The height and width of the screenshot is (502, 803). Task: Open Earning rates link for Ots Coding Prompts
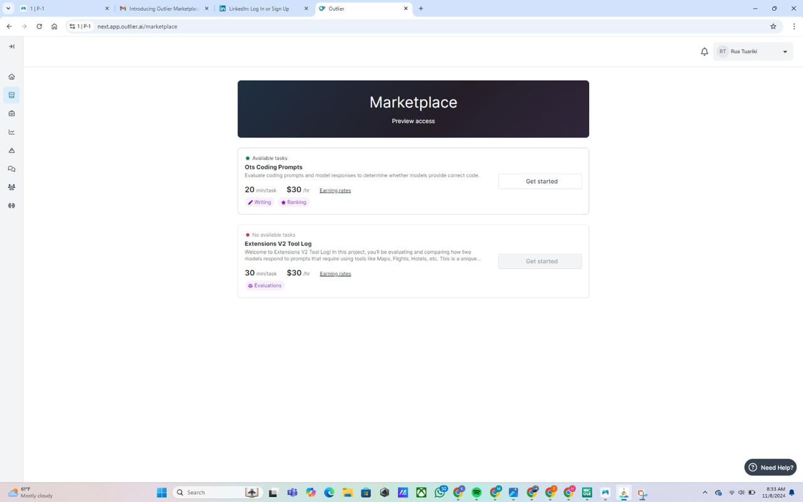(335, 190)
